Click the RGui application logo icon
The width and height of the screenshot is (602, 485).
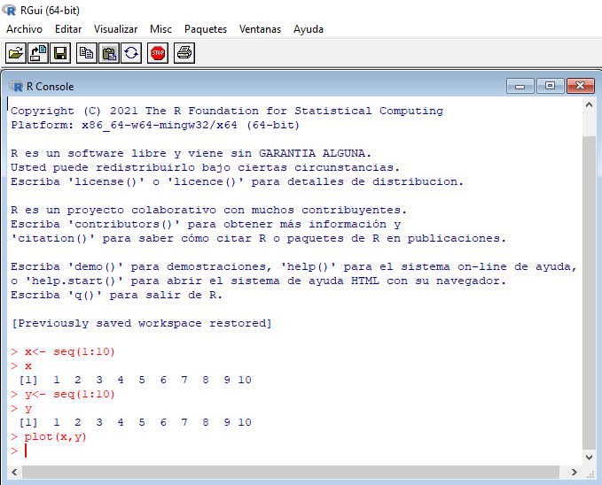tap(9, 10)
